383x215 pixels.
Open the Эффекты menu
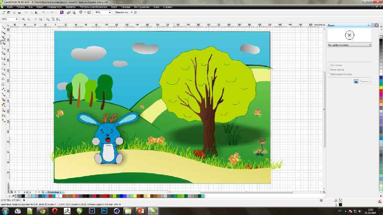(x=70, y=7)
